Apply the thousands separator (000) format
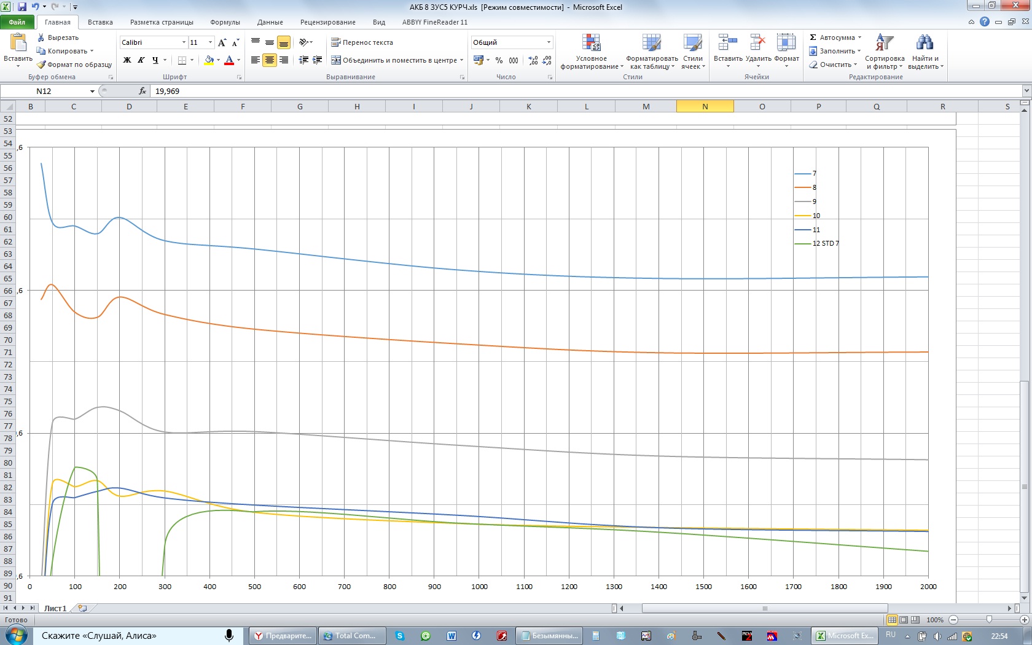This screenshot has width=1032, height=645. tap(514, 60)
